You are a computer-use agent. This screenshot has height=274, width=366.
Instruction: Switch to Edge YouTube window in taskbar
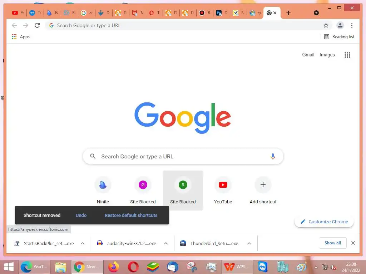coord(34,267)
